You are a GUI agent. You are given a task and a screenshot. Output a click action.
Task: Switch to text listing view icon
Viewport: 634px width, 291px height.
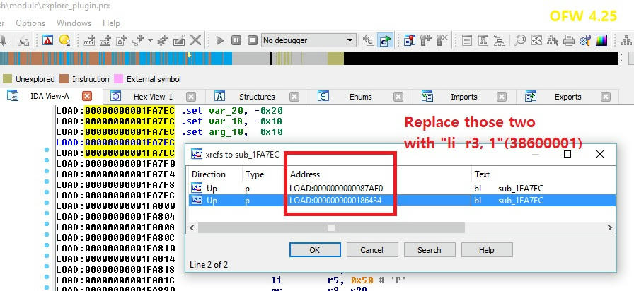point(467,40)
